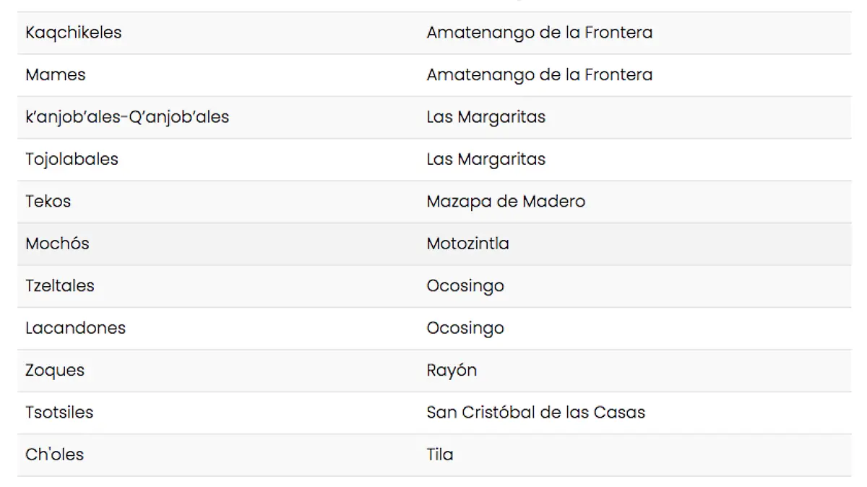Image resolution: width=867 pixels, height=487 pixels.
Task: Select the Tsotsiles cell
Action: tap(59, 412)
